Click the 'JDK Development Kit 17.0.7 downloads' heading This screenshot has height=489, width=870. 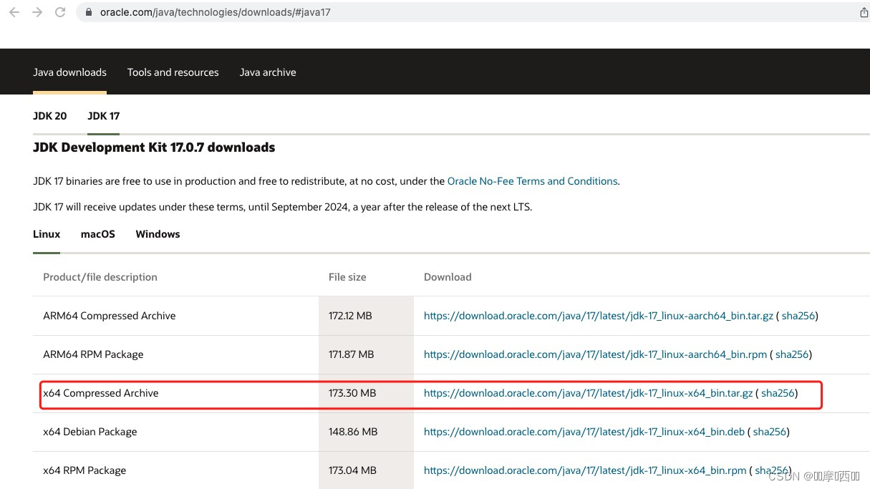[154, 147]
